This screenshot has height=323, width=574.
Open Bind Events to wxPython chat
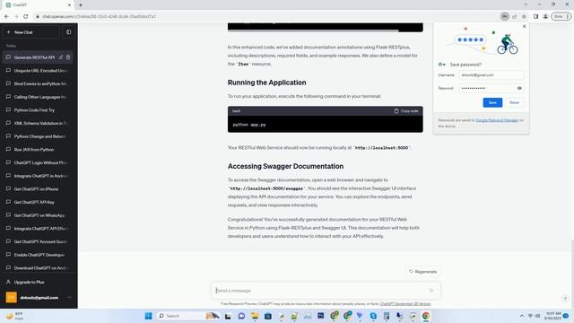[38, 83]
